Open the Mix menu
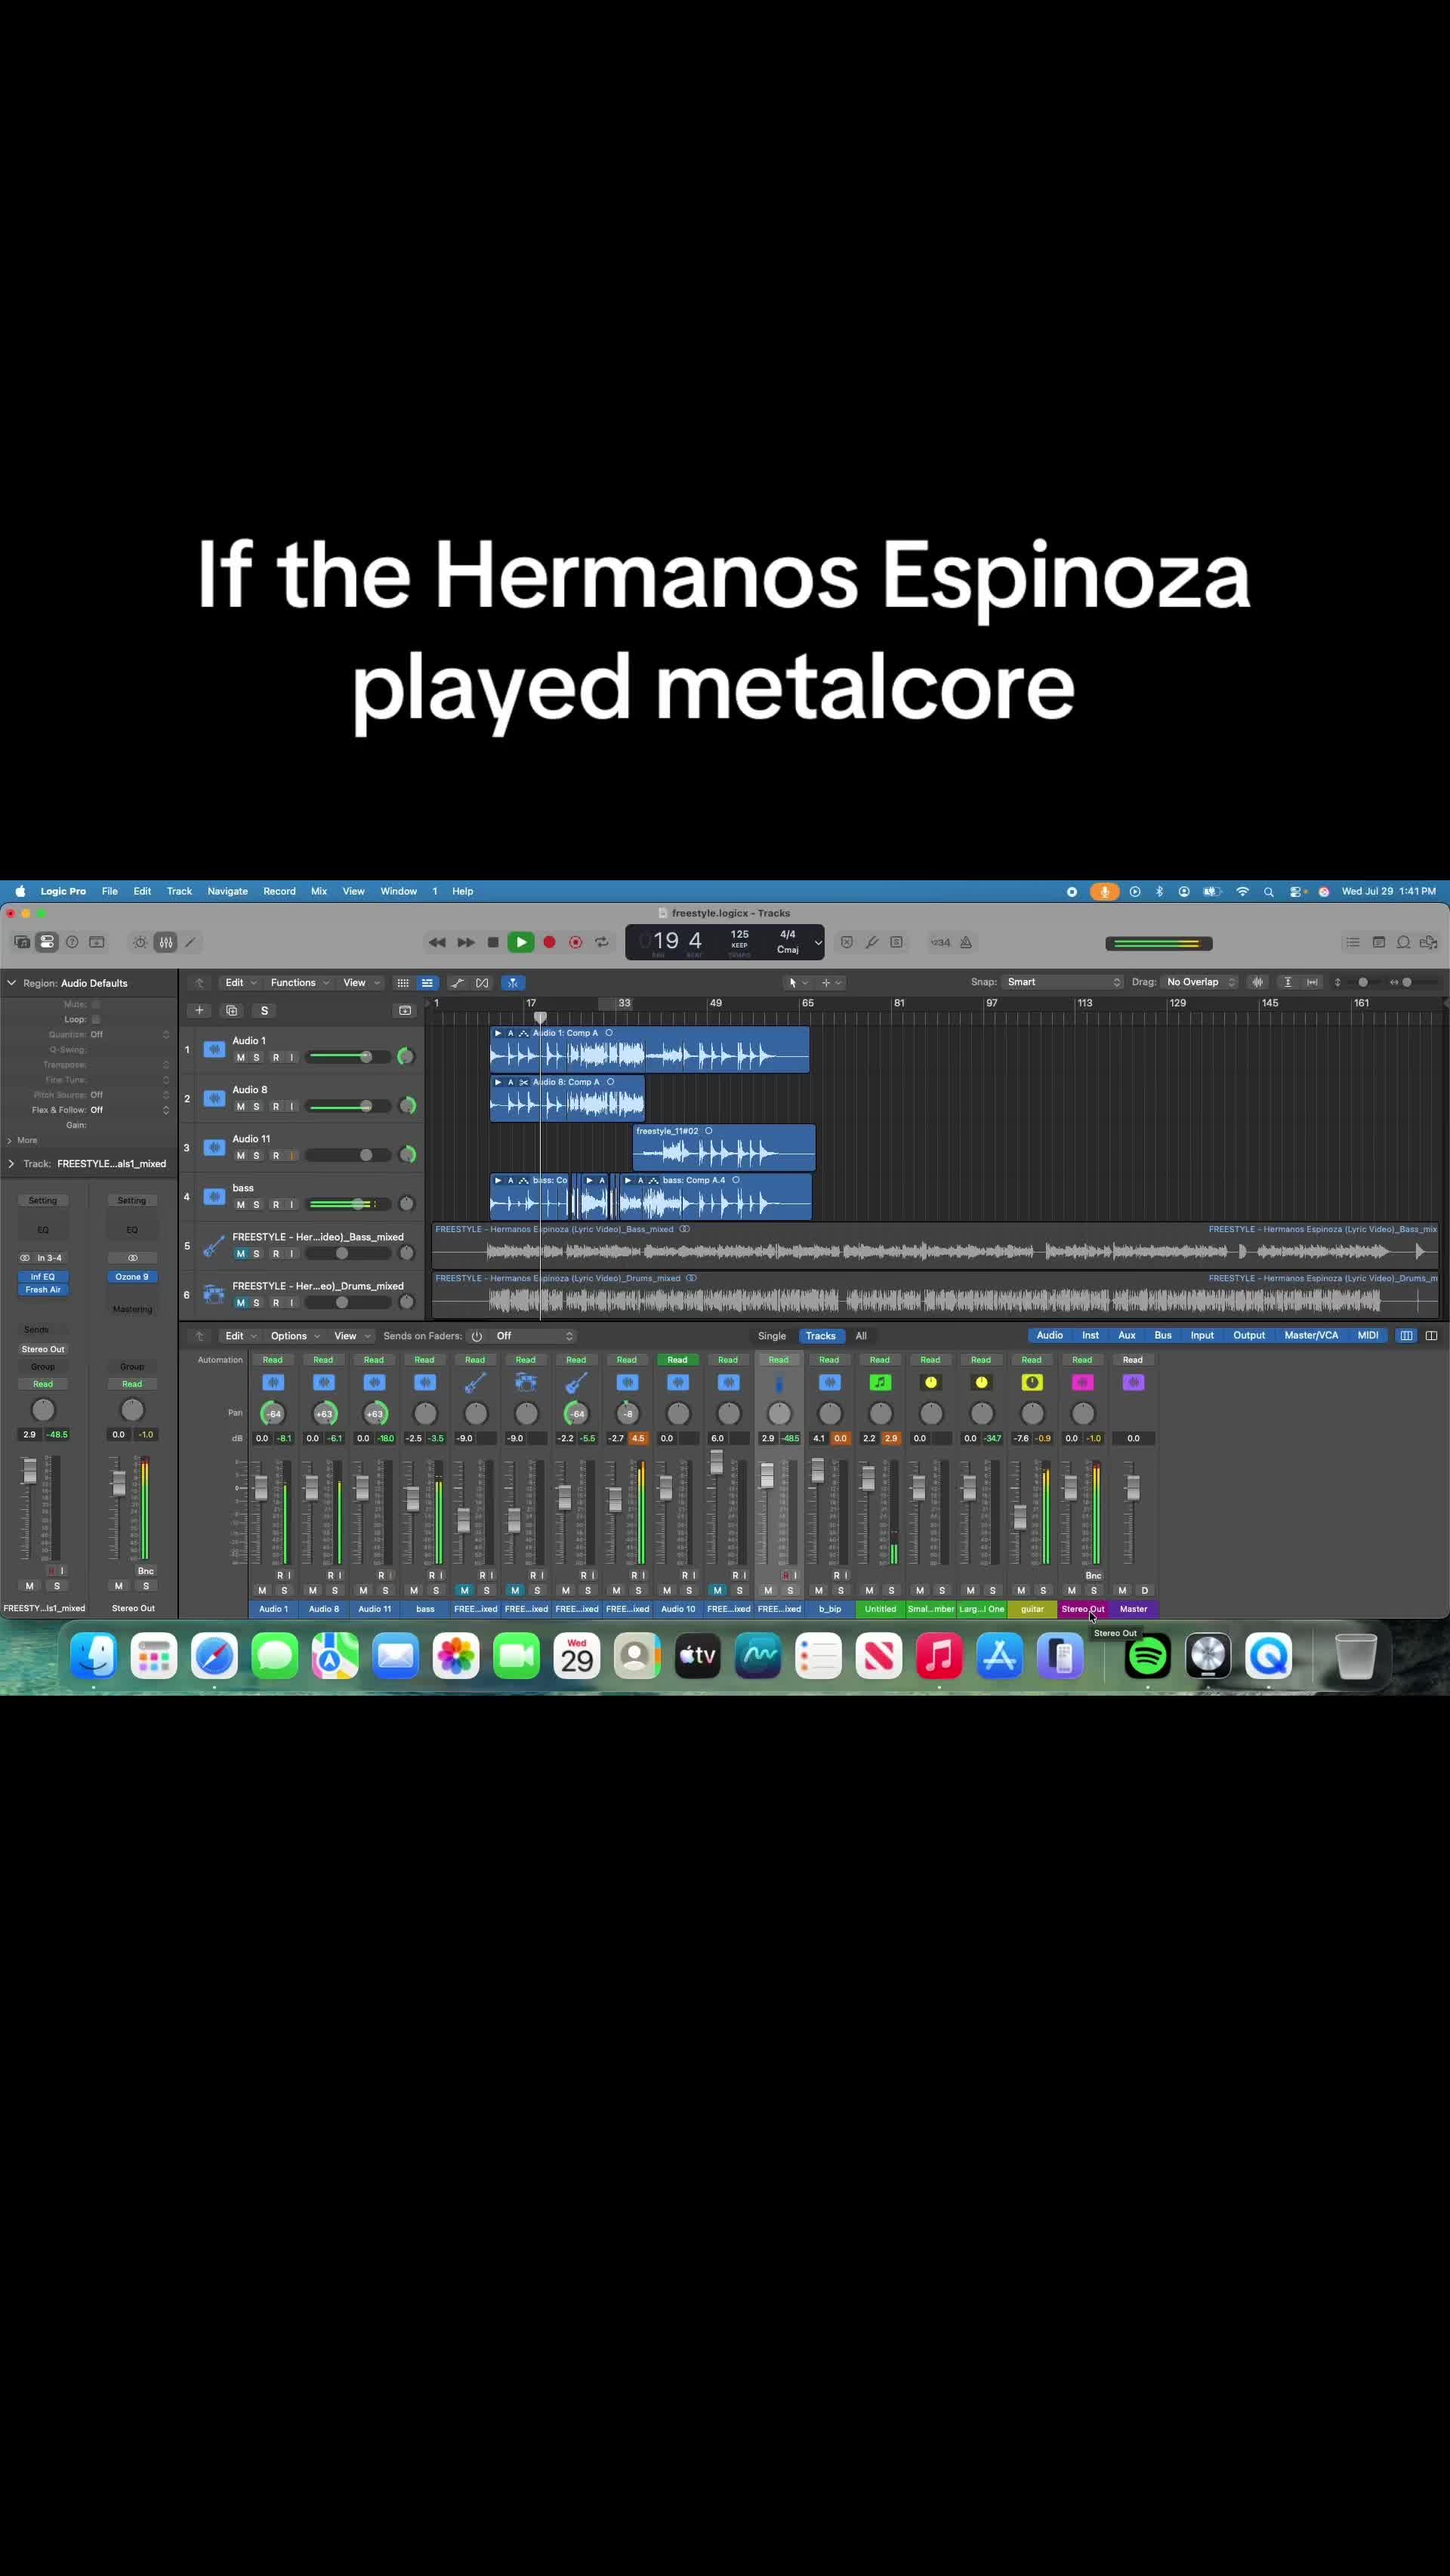Viewport: 1450px width, 2576px height. pyautogui.click(x=319, y=891)
